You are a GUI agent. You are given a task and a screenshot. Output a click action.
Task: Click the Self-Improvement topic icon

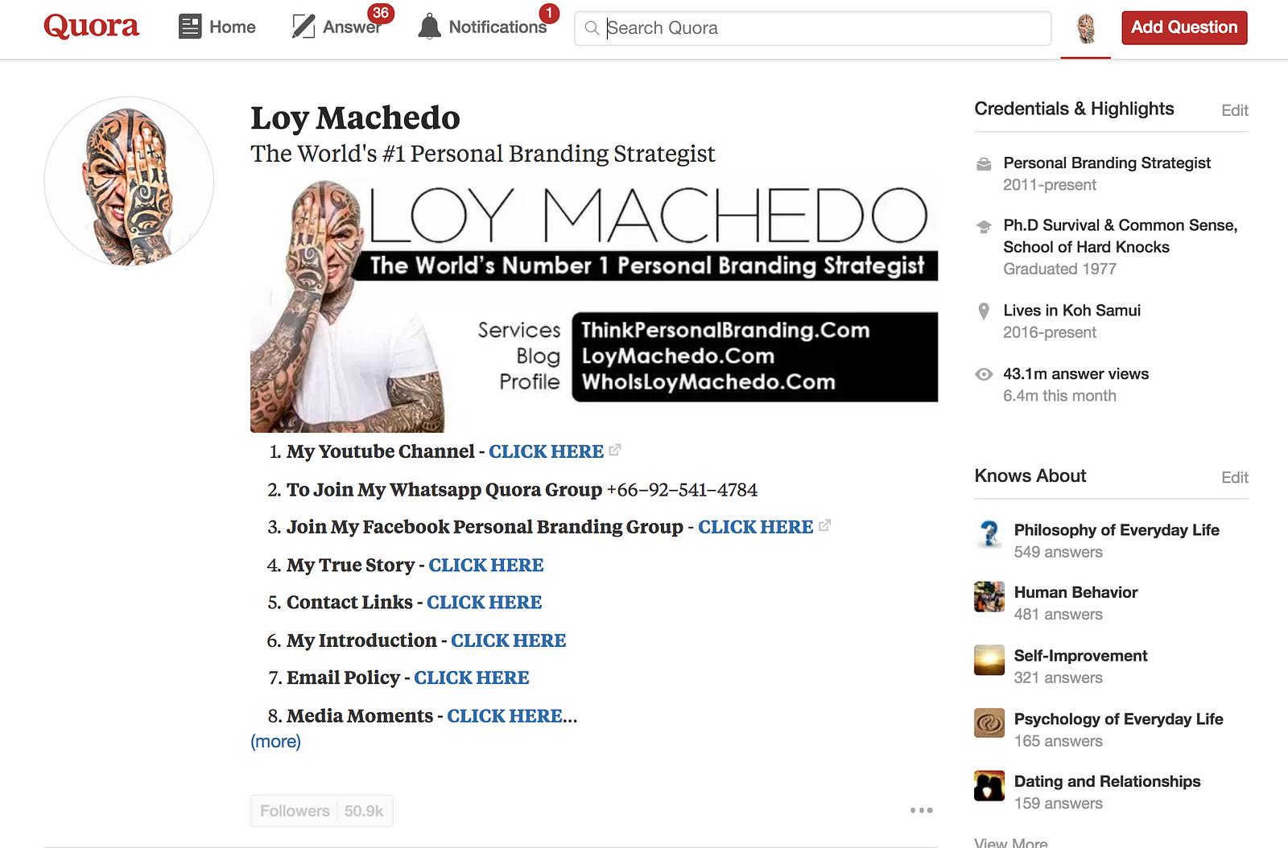[x=989, y=660]
